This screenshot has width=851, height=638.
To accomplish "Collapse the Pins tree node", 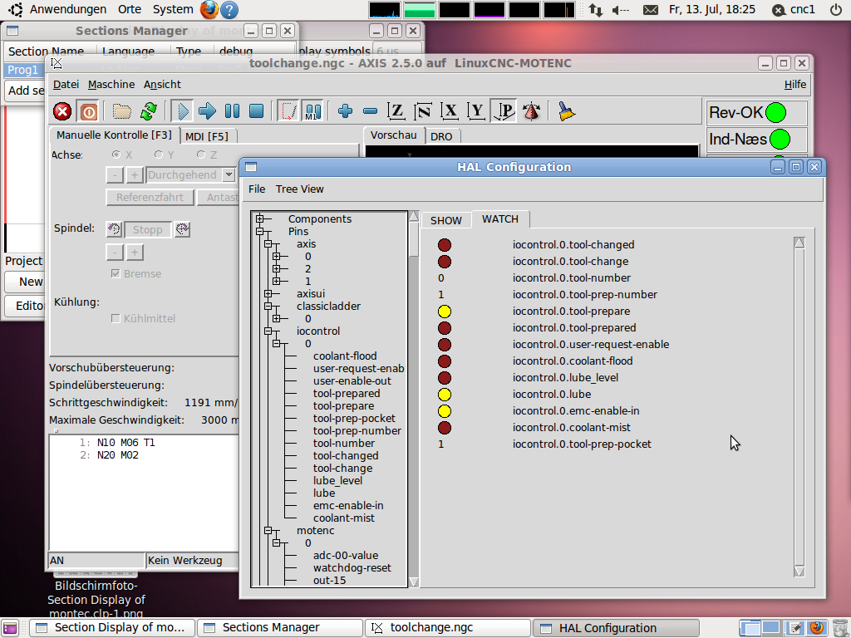I will click(x=260, y=231).
